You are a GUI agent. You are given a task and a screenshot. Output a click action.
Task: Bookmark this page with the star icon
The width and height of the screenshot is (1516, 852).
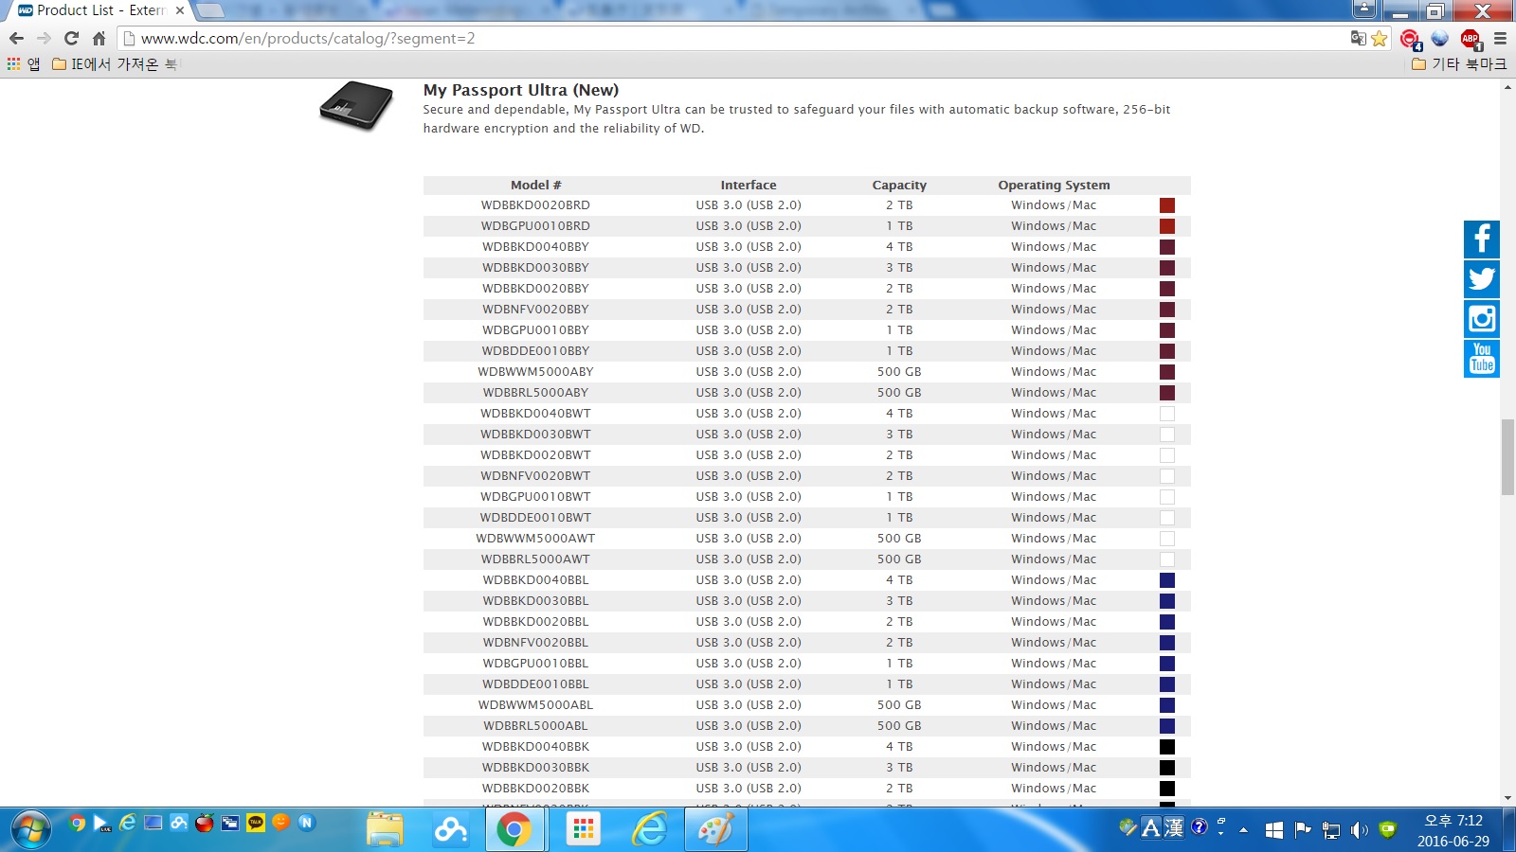pyautogui.click(x=1380, y=39)
